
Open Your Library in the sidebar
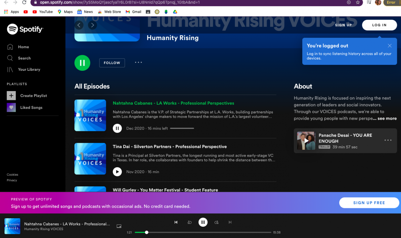(23, 70)
